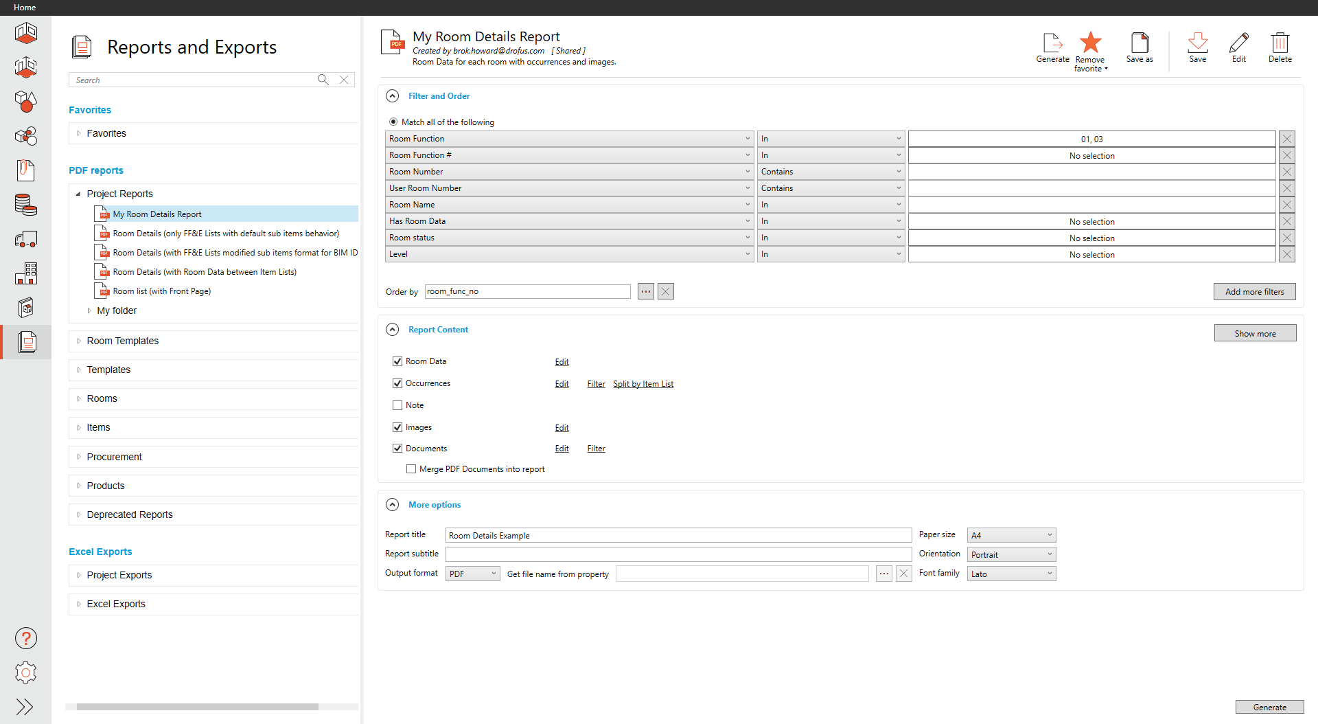Click the Edit pencil icon
The image size is (1318, 724).
tap(1238, 43)
